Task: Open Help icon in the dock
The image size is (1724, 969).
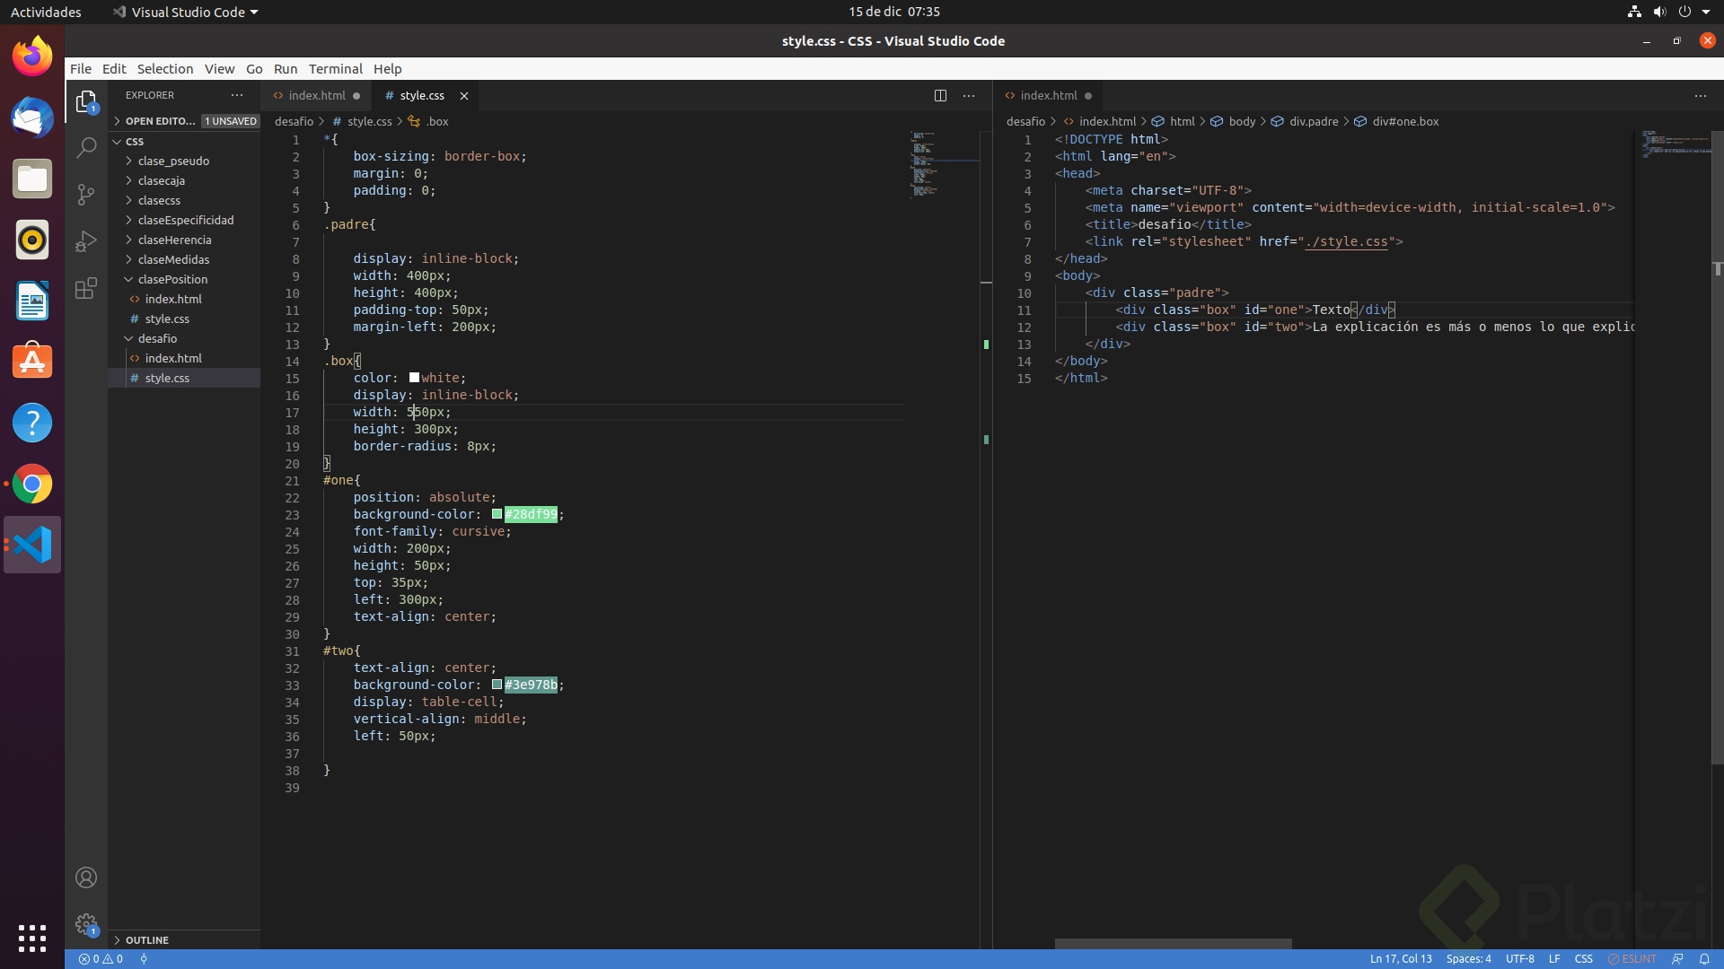Action: [32, 423]
